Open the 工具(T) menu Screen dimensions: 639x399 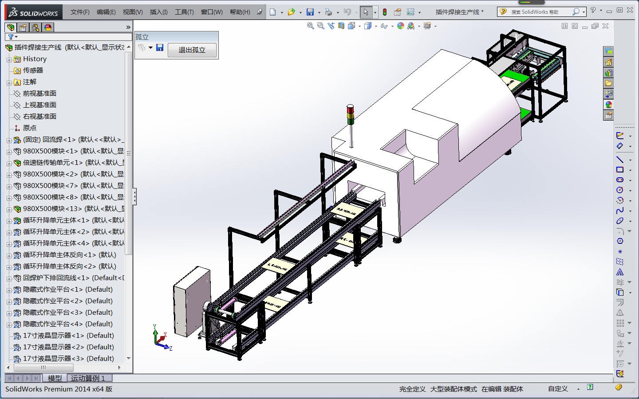click(184, 12)
